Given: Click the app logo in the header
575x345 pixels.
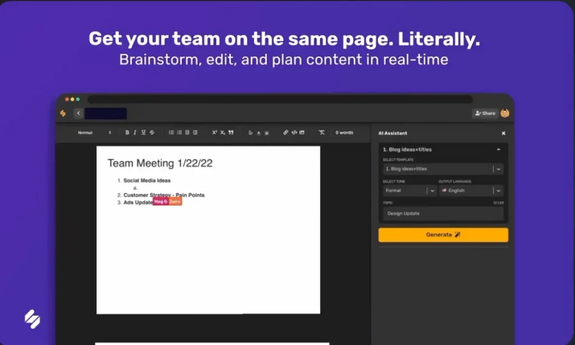Looking at the screenshot, I should pyautogui.click(x=63, y=114).
